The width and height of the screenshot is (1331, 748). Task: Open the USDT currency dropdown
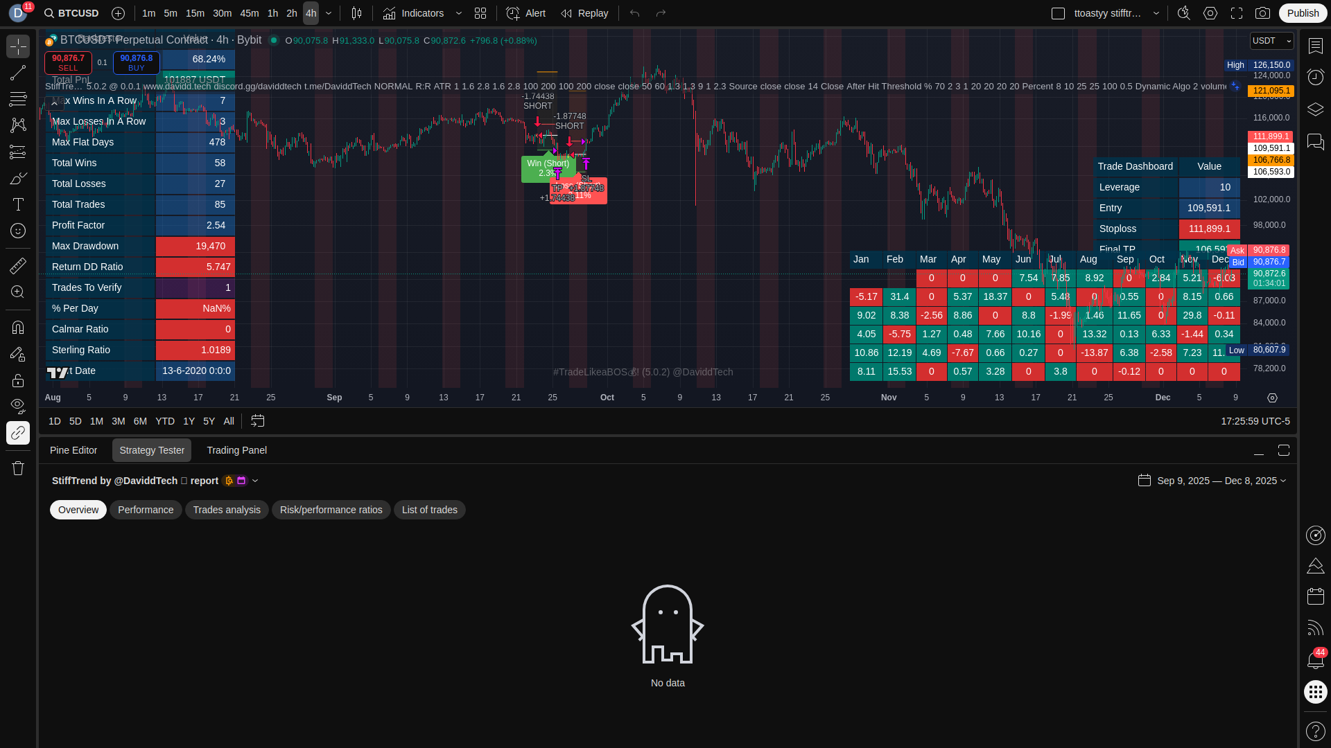pos(1271,41)
